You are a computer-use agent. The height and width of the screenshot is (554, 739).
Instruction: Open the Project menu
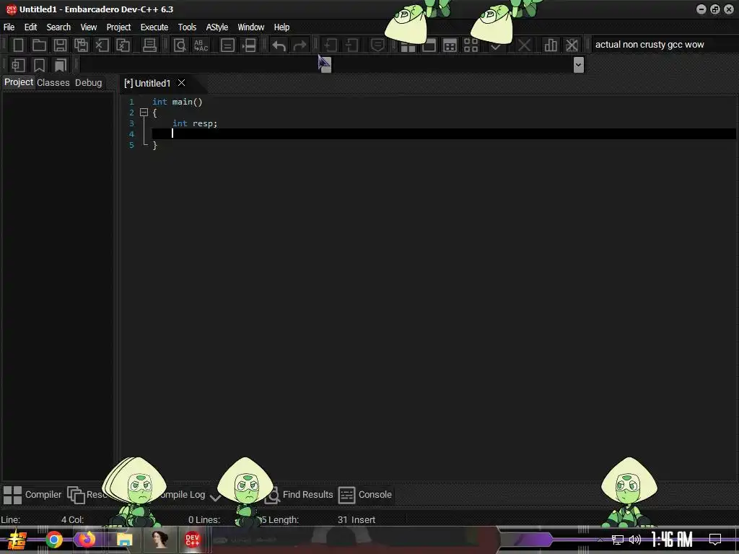(x=118, y=27)
